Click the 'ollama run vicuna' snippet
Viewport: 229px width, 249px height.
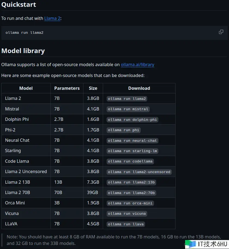click(x=127, y=214)
